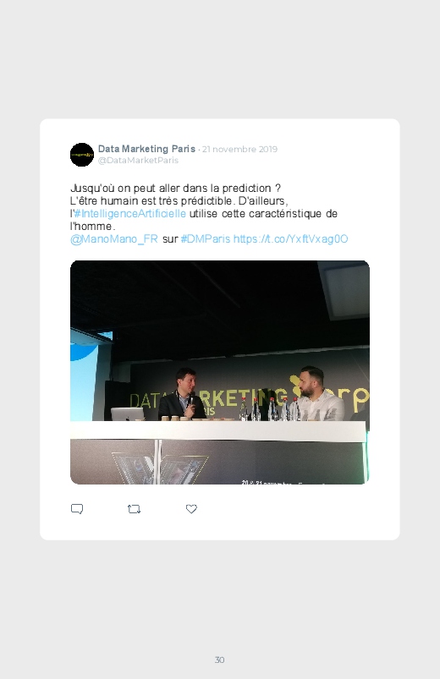Click the page number 30
Viewport: 440px width, 679px height.
220,660
